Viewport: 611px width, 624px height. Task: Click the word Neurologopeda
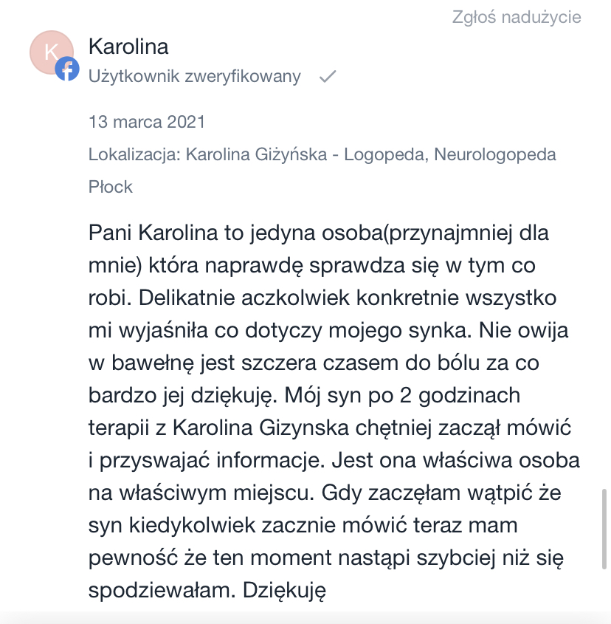(495, 154)
